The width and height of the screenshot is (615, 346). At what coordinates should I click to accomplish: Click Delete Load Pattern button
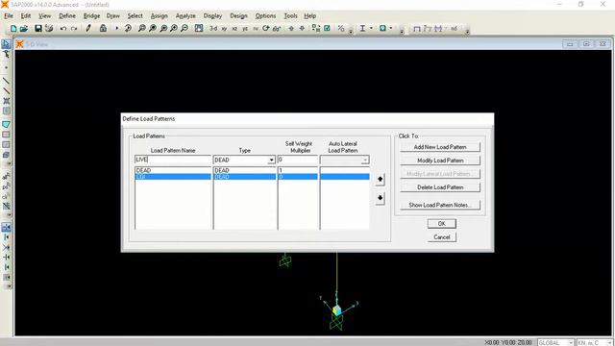(x=440, y=187)
